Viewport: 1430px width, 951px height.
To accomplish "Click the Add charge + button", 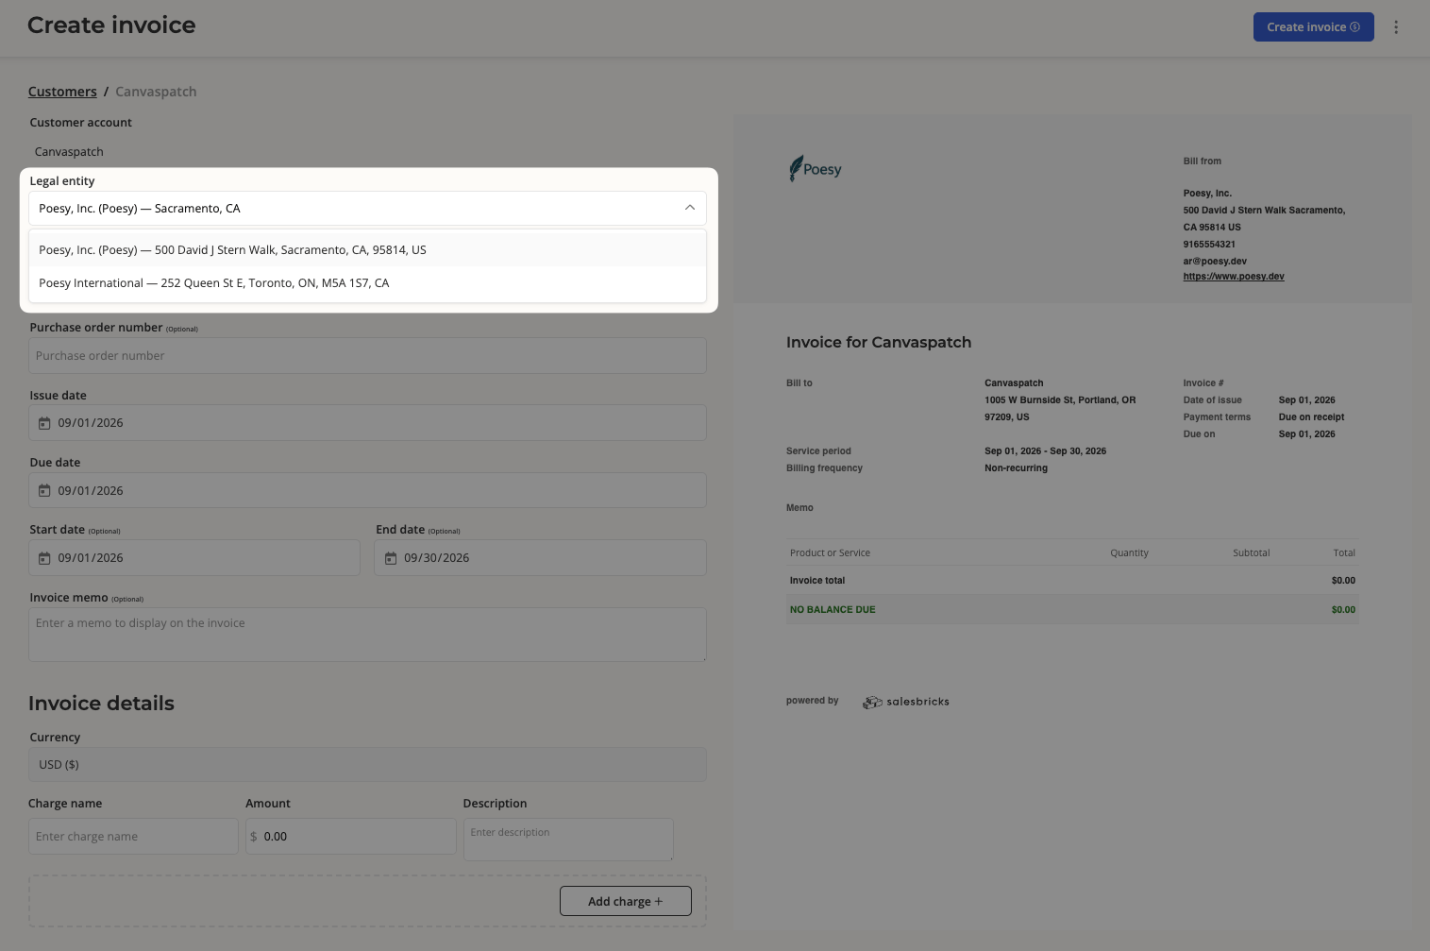I will 626,901.
